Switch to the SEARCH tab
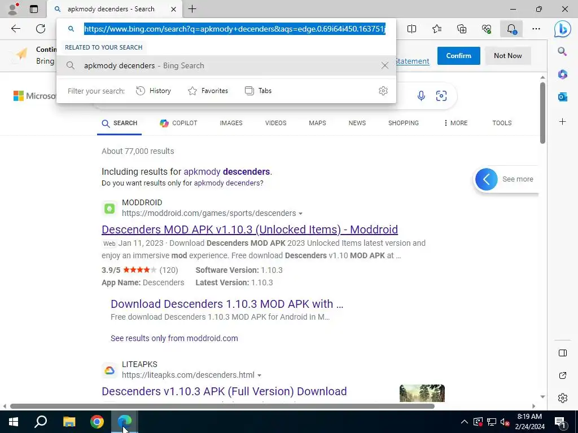The image size is (578, 433). pos(120,123)
